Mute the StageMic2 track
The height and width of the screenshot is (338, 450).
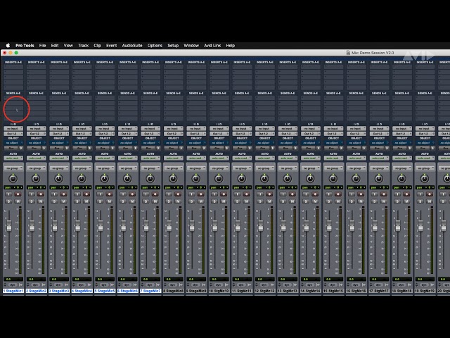coord(41,201)
